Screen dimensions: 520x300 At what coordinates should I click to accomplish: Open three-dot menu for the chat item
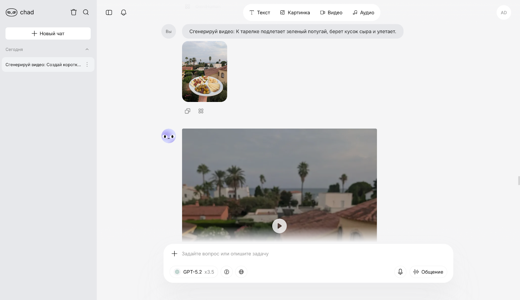tap(87, 65)
